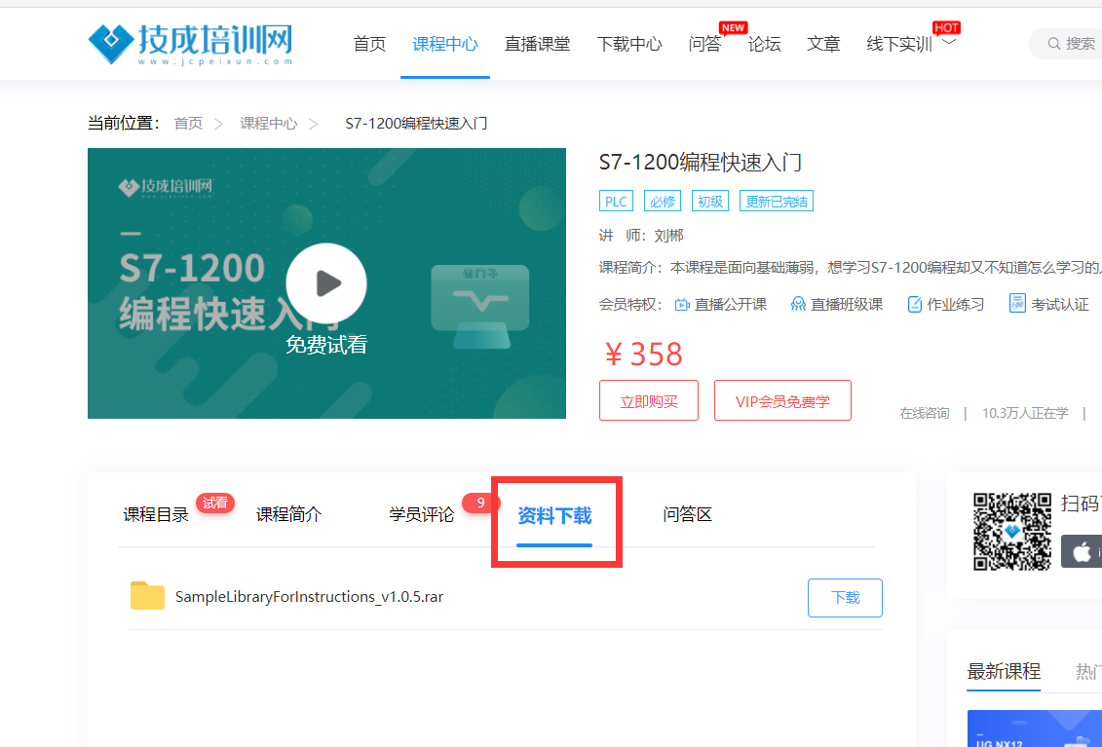The image size is (1102, 747).
Task: Click the search magnifier icon
Action: tap(1053, 44)
